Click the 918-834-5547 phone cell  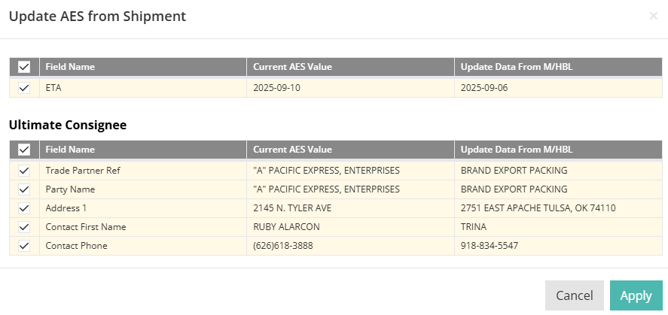coord(490,246)
